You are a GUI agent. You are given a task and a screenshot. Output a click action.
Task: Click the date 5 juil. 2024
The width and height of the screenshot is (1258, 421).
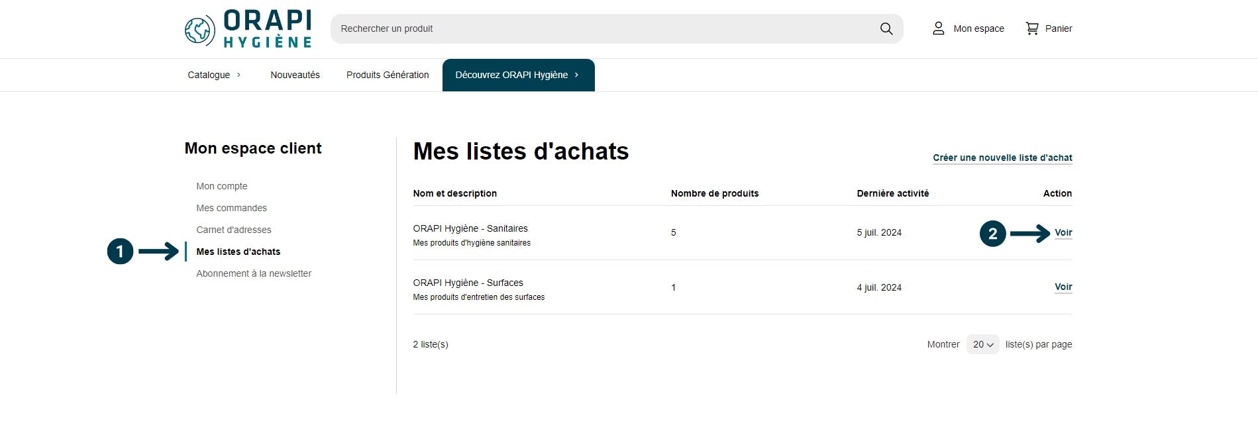(x=879, y=232)
